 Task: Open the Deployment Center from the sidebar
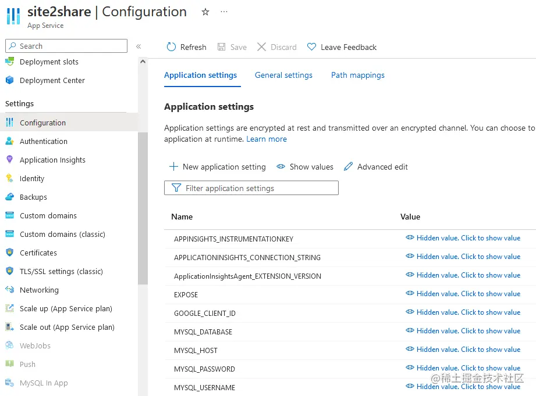point(51,80)
